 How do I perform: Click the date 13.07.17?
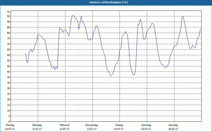coord(92,129)
